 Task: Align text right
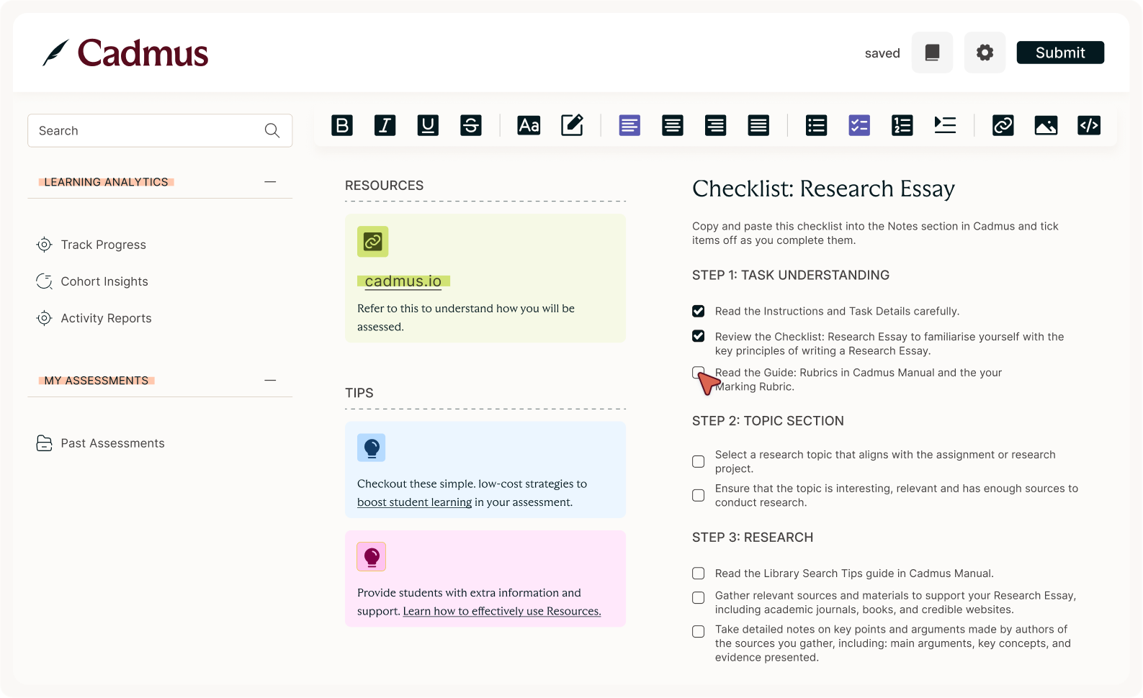click(715, 125)
